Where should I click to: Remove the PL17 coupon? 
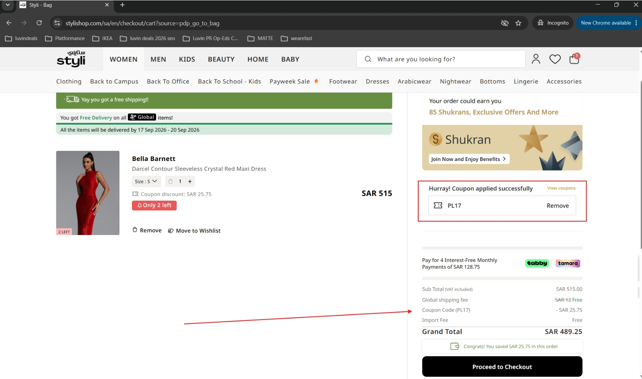558,206
